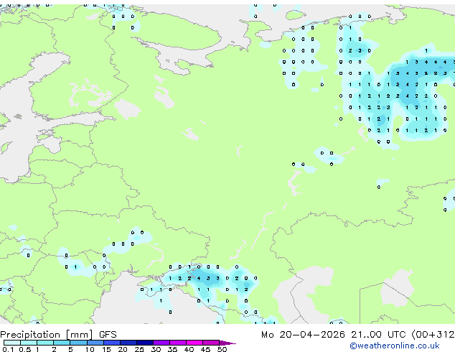Click the forecast date 'Mo 20-04-2026' text

(x=303, y=335)
